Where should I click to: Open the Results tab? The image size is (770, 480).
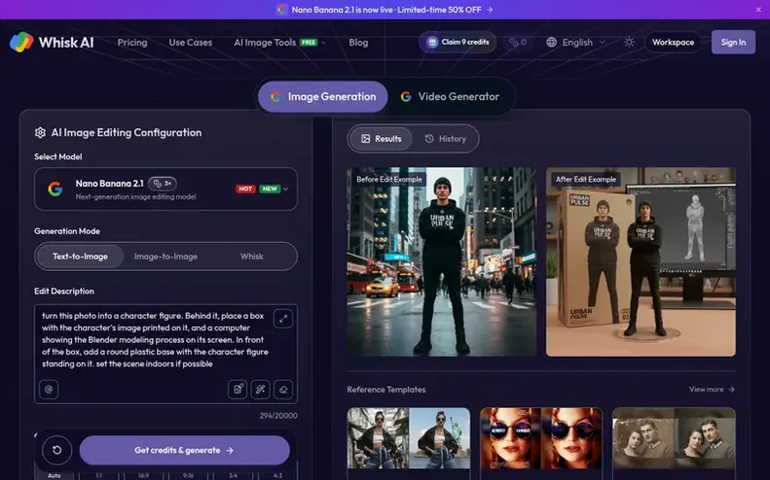coord(381,139)
